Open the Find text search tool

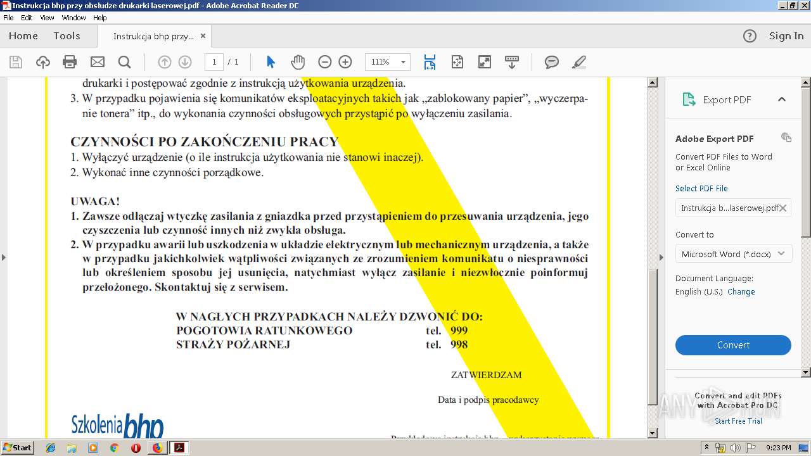coord(124,62)
